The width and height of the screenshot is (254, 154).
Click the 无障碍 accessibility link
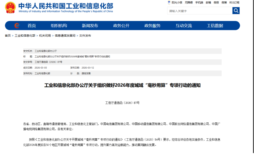click(189, 3)
